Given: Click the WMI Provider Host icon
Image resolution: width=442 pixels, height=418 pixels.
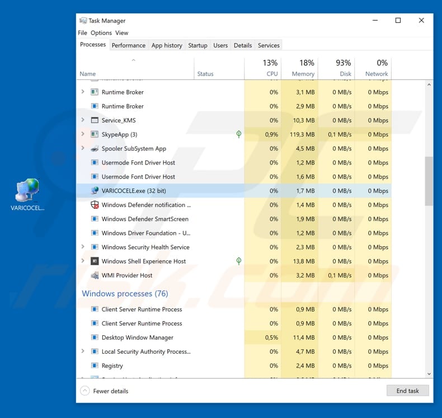Looking at the screenshot, I should click(95, 275).
